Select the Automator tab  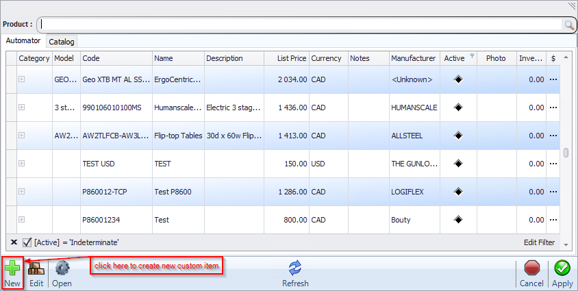pyautogui.click(x=23, y=41)
